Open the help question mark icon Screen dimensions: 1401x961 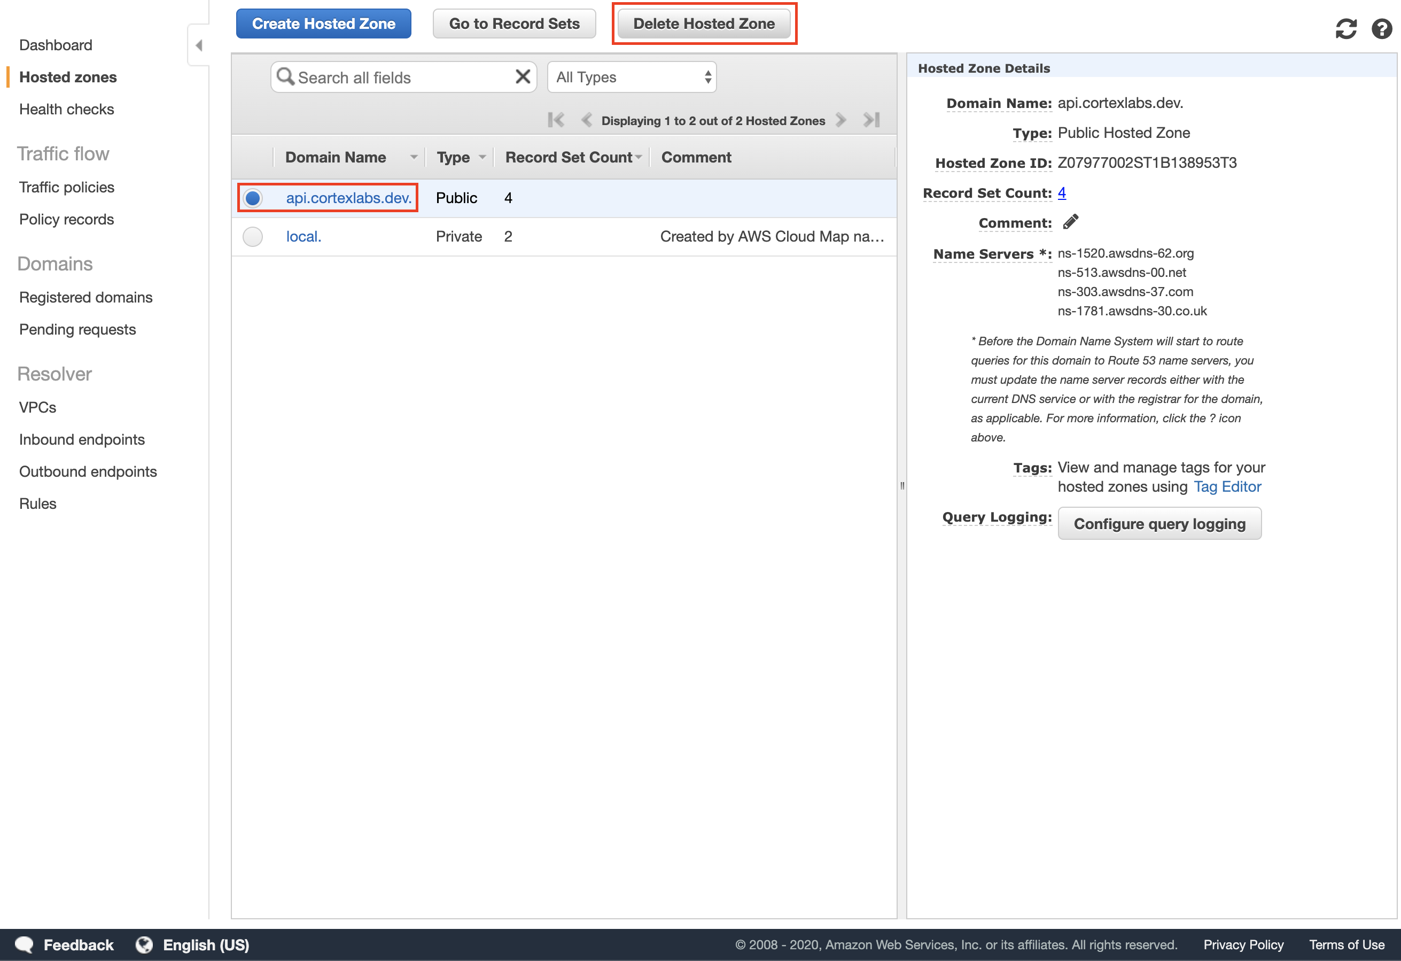coord(1382,28)
